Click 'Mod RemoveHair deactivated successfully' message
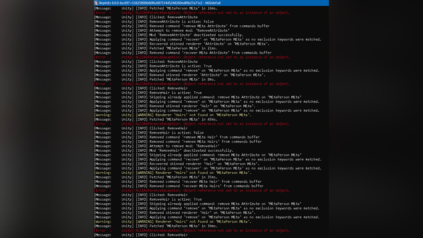423x238 pixels. [192, 151]
